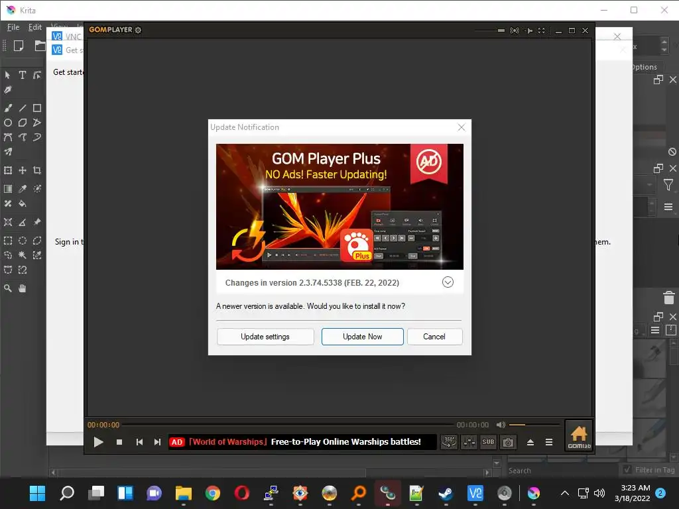Select the Measure tool in Krita

[x=23, y=222]
